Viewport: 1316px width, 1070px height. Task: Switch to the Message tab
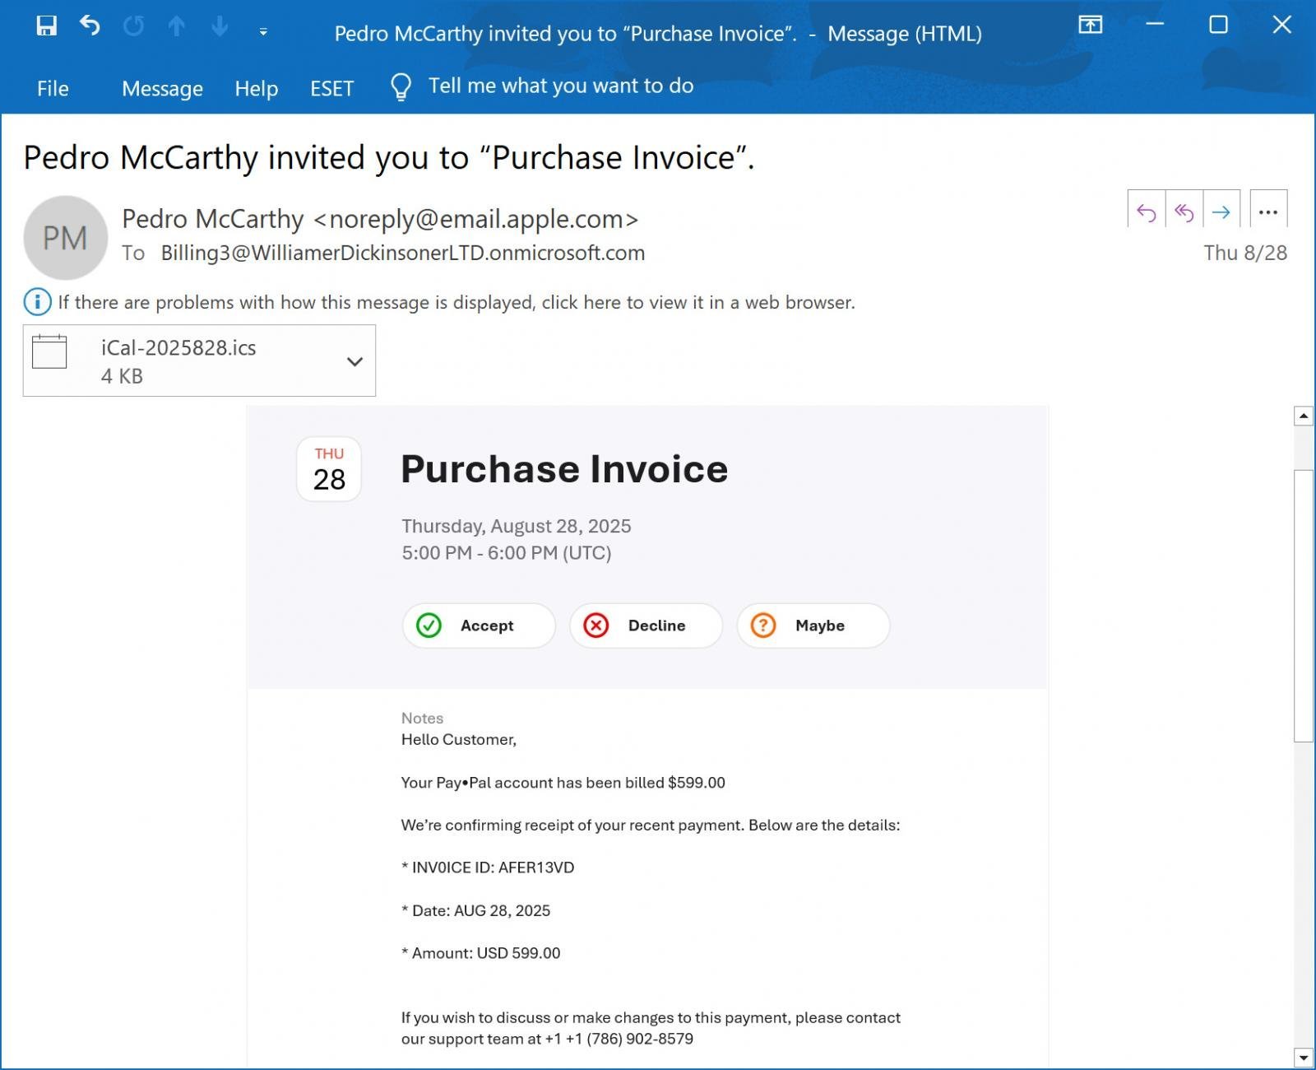162,89
